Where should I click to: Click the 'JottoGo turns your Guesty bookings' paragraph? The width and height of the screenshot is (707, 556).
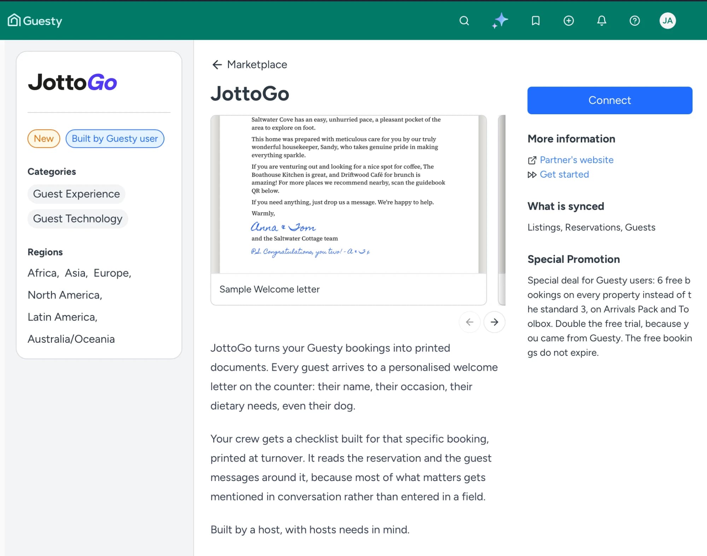(x=354, y=377)
